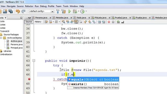Open the Run menu
The width and height of the screenshot is (167, 94).
tap(37, 6)
